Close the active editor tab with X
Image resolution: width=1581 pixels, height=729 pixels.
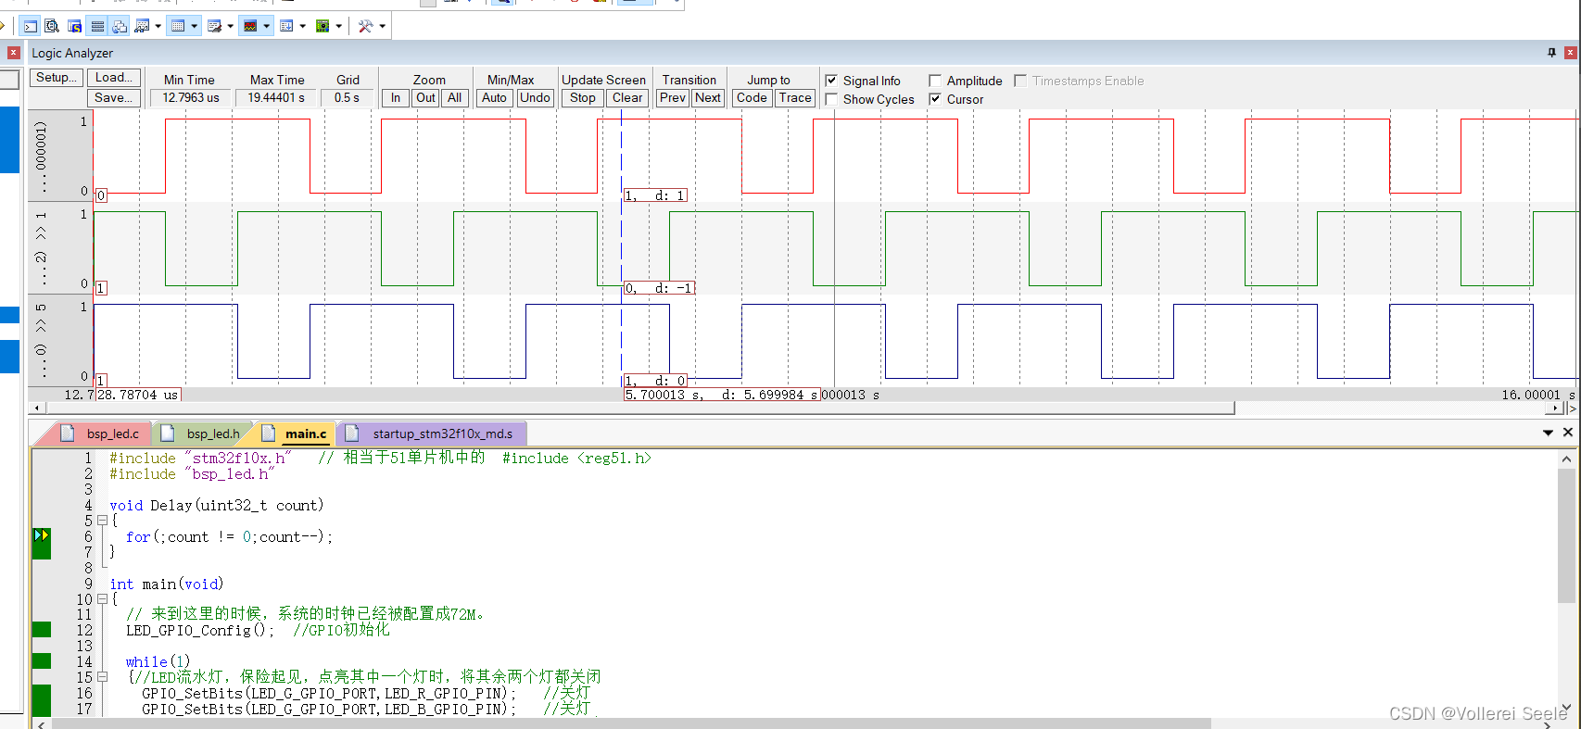coord(1568,433)
